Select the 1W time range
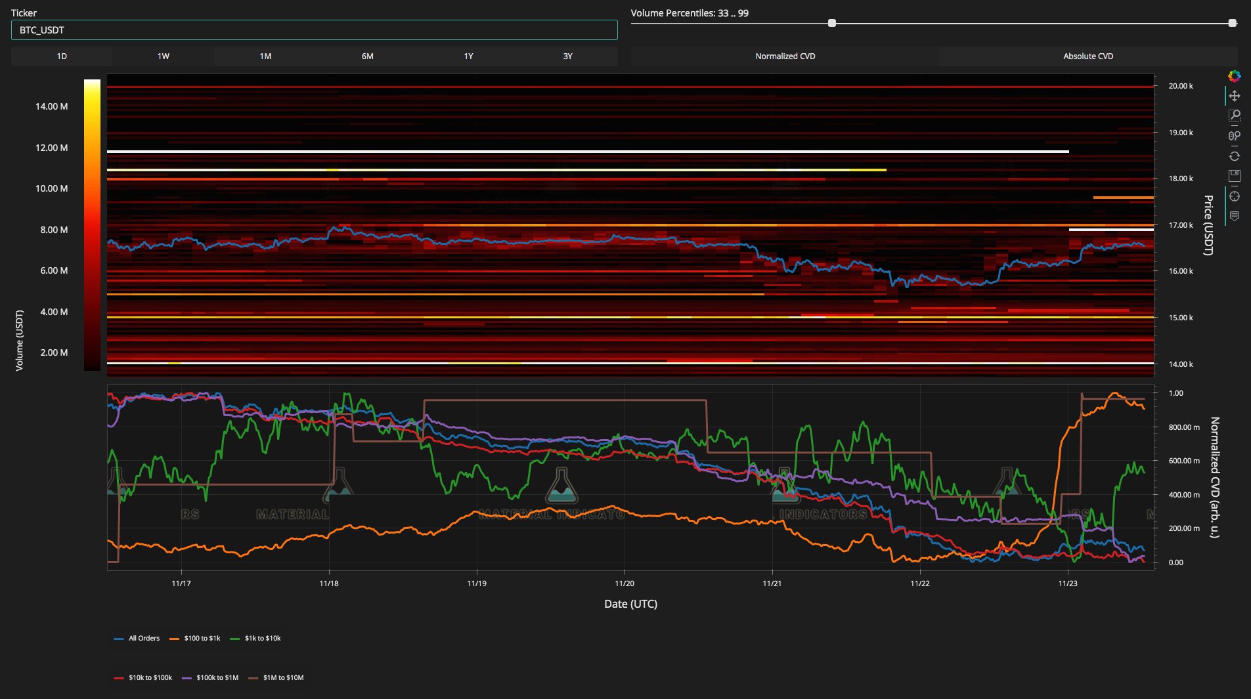 [164, 56]
